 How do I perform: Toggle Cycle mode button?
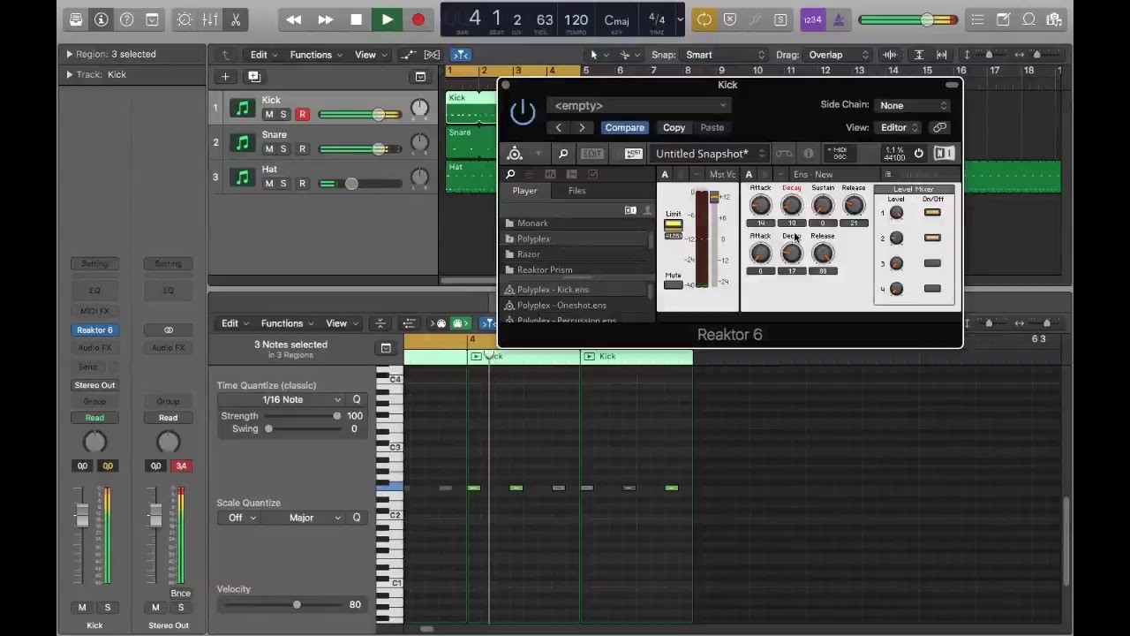pyautogui.click(x=704, y=19)
